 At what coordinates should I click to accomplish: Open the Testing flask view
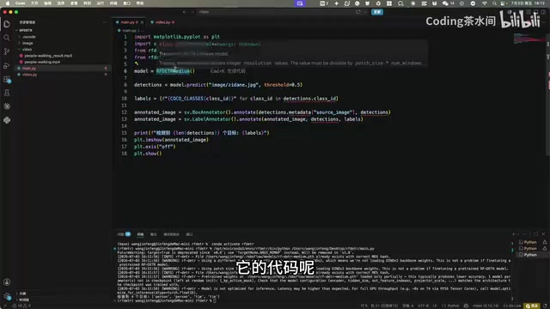(x=7, y=93)
